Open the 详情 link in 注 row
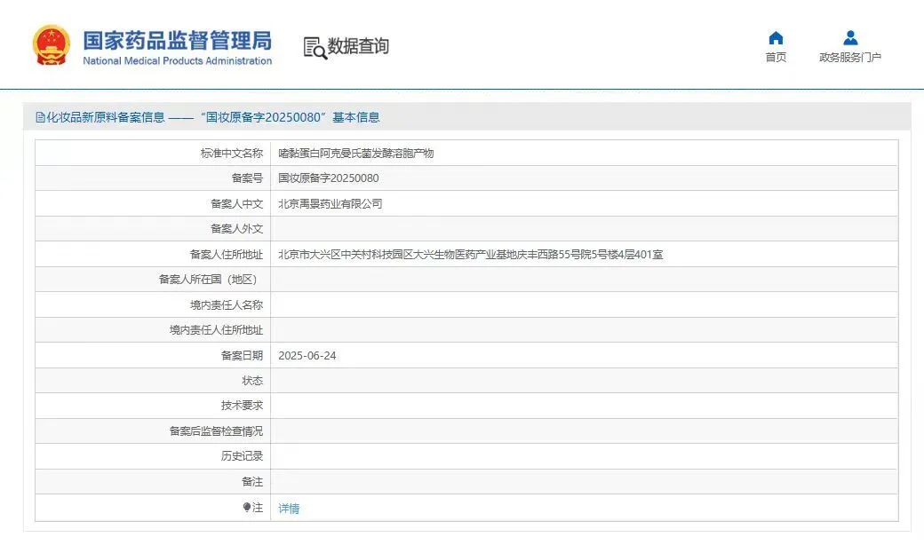Image resolution: width=924 pixels, height=545 pixels. tap(289, 509)
